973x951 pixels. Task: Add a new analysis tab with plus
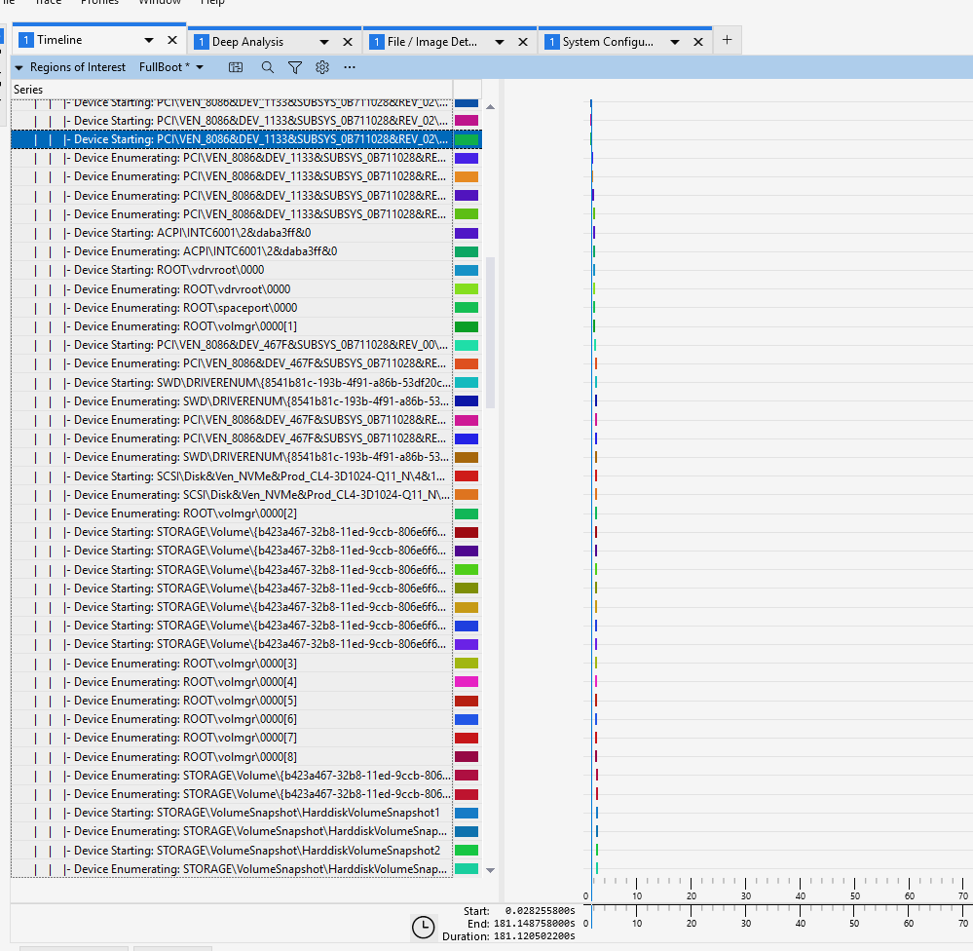[x=728, y=40]
